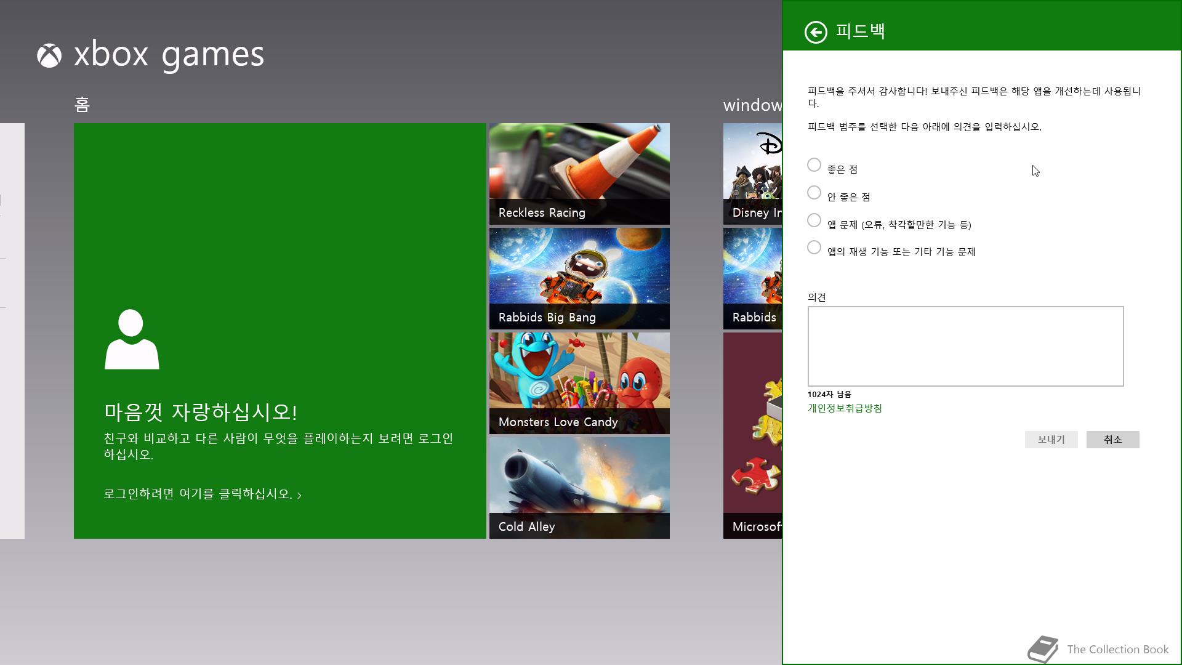Click the sign-in link '로그인하려면 여기를 클릭하십시오'

click(x=203, y=494)
